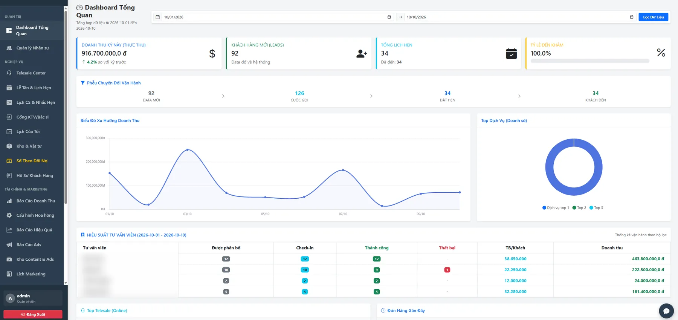Toggle the Dịch vụ top 1 legend item
Image resolution: width=678 pixels, height=320 pixels.
556,208
